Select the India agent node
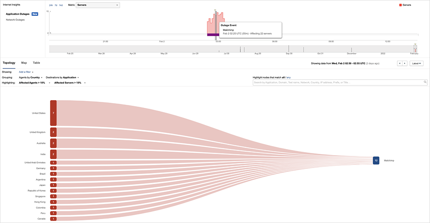The width and height of the screenshot is (430, 223). click(x=53, y=154)
